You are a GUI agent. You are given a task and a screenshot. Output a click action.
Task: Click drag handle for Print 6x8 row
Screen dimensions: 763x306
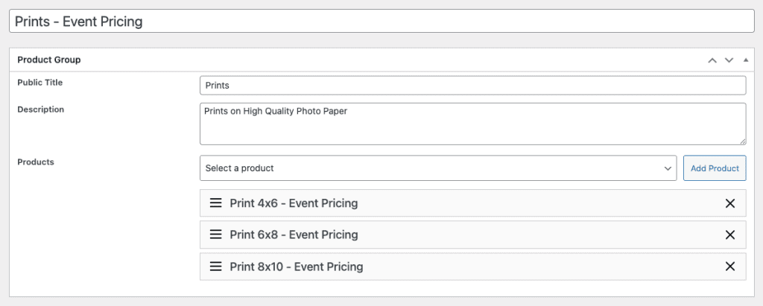point(215,235)
